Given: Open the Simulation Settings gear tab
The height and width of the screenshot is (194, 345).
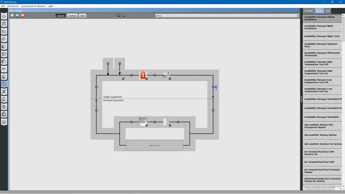Looking at the screenshot, I should pyautogui.click(x=4, y=99).
